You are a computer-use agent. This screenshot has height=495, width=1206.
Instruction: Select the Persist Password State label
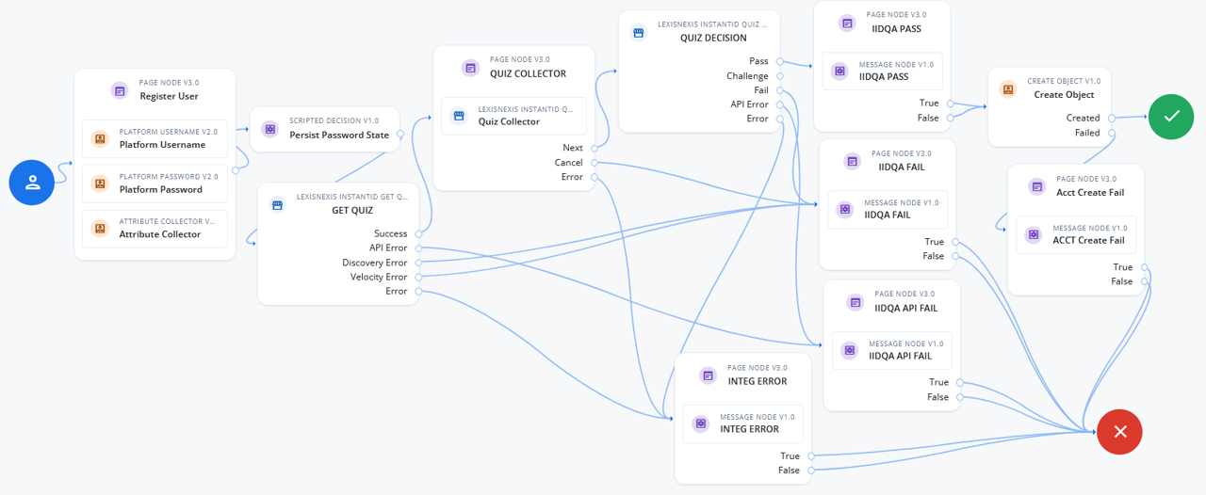click(x=339, y=135)
